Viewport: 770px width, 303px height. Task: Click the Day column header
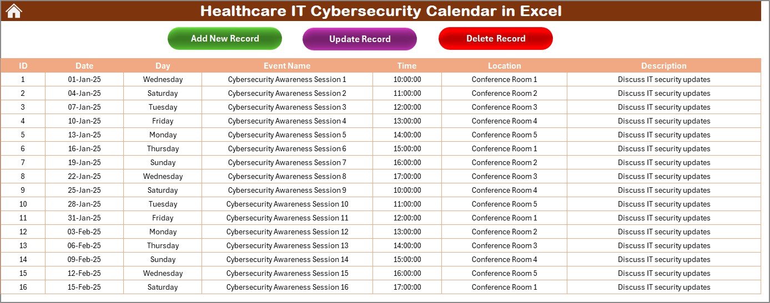[x=163, y=66]
